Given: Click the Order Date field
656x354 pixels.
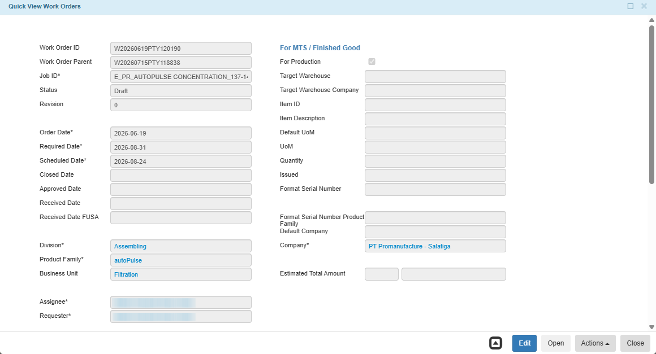Looking at the screenshot, I should click(181, 133).
